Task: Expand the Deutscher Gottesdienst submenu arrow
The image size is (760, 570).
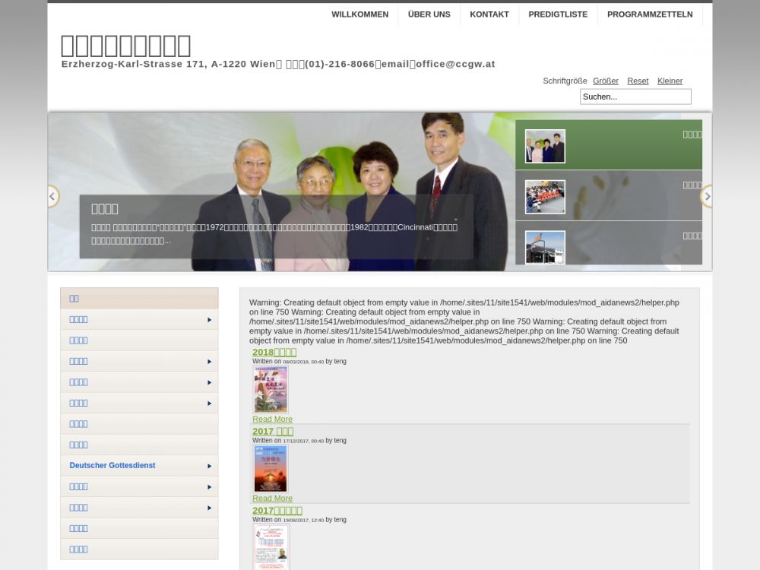Action: [209, 466]
